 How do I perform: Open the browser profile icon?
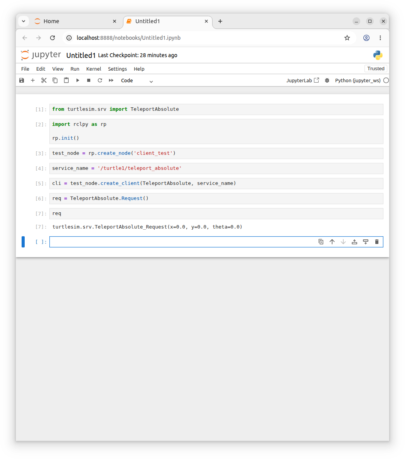366,38
